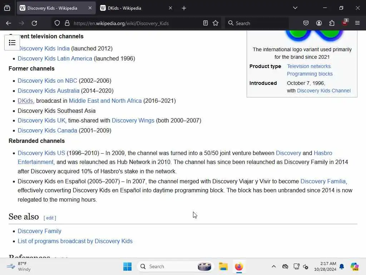Image resolution: width=366 pixels, height=275 pixels.
Task: Open the uBlock extension icon
Action: pyautogui.click(x=345, y=23)
